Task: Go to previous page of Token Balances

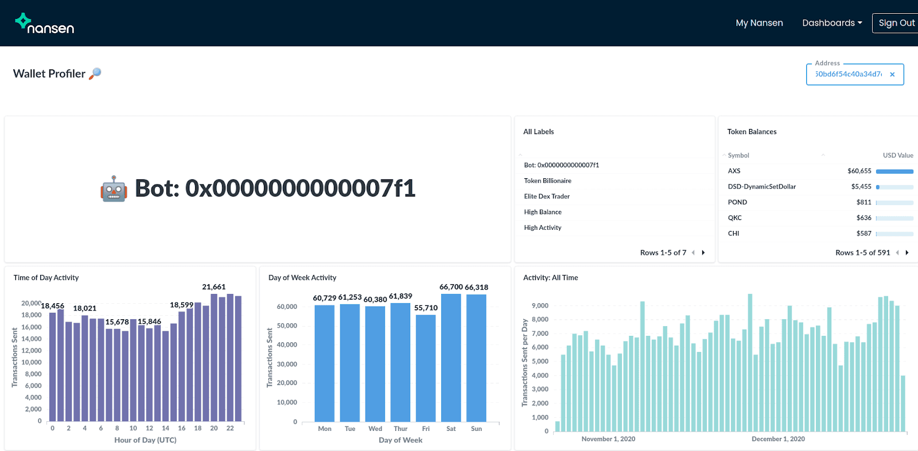Action: point(897,253)
